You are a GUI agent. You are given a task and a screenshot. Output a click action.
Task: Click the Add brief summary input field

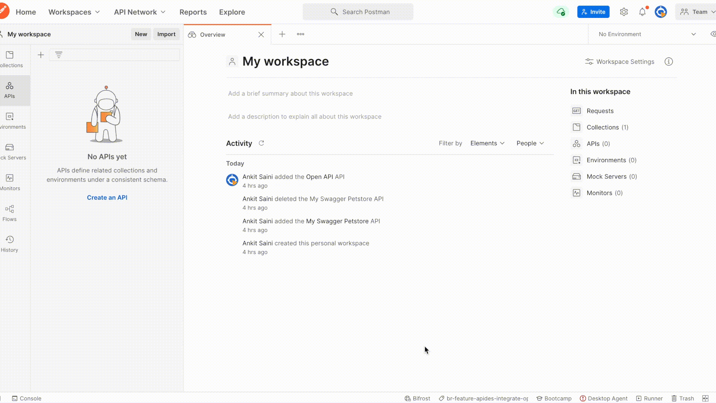[x=290, y=94]
